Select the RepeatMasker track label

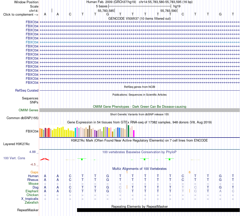[x=28, y=210]
